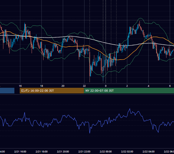Click the 16 hour label on price chart axis
Screen dimensions: 174x154
coord(20,86)
